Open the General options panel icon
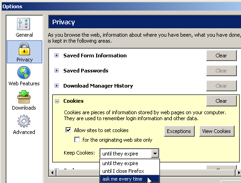Viewport: 241px width, 183px height. click(23, 24)
